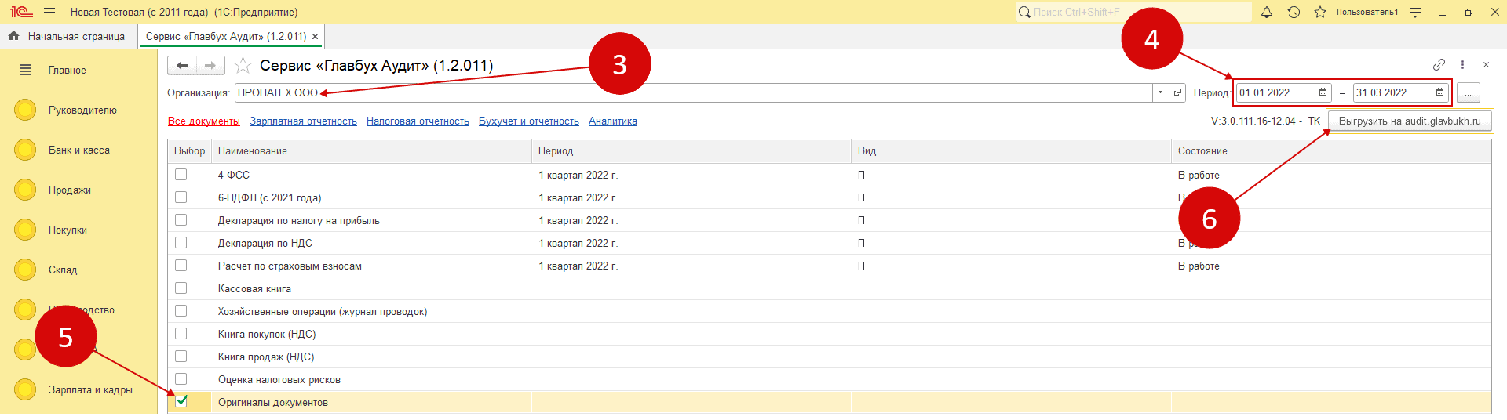Uncheck Оригиналы документов checkbox
The height and width of the screenshot is (420, 1507).
pyautogui.click(x=181, y=401)
